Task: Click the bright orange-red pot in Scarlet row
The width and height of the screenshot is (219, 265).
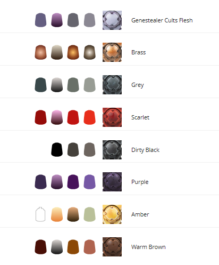Action: [89, 117]
